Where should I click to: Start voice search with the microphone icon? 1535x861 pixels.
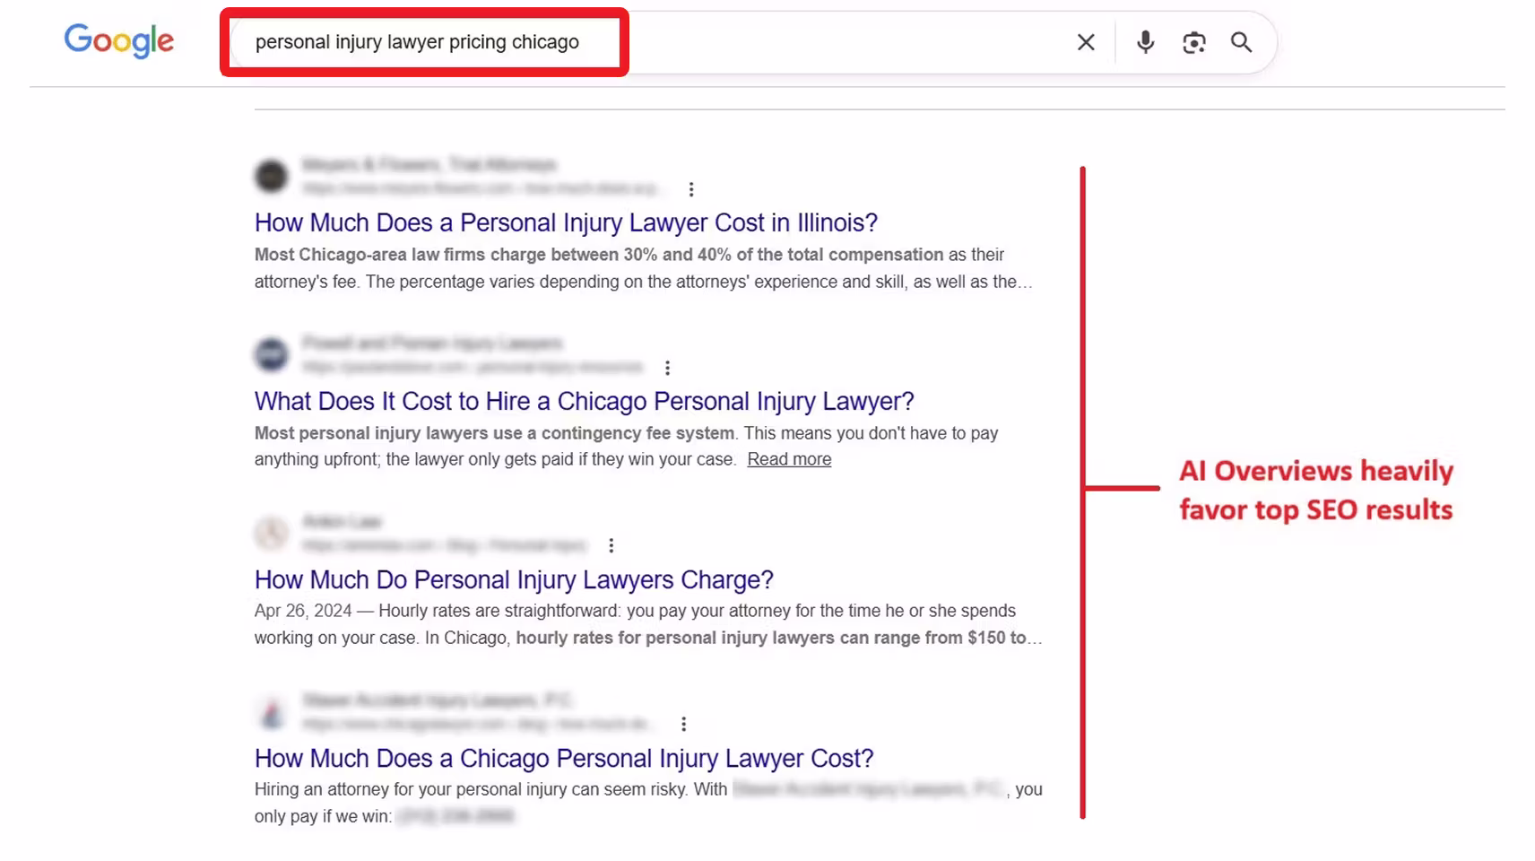tap(1145, 42)
